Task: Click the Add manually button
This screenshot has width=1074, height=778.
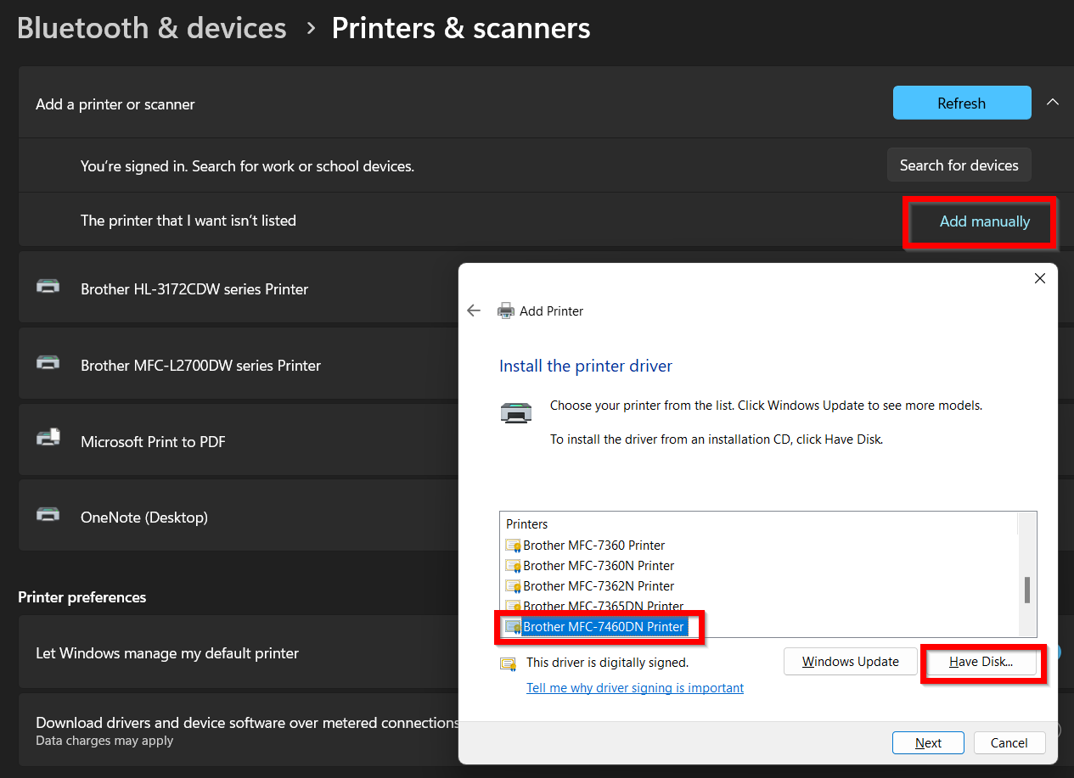Action: pyautogui.click(x=984, y=221)
